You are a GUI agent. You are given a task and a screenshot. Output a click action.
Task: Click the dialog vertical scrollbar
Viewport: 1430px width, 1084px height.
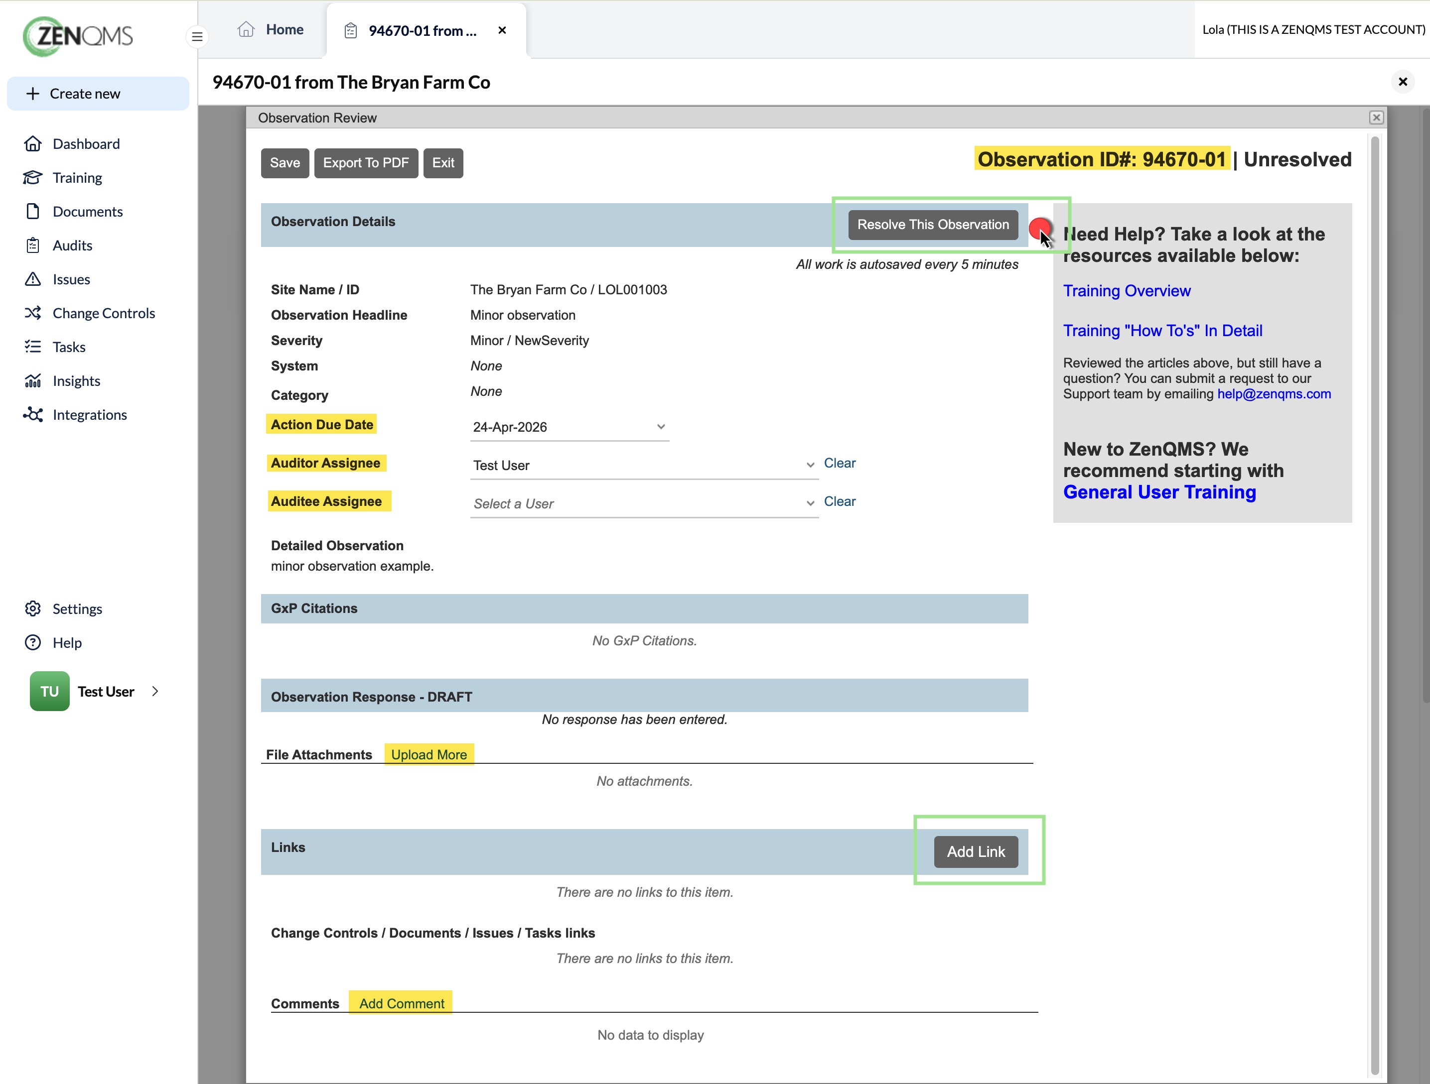pos(1375,605)
